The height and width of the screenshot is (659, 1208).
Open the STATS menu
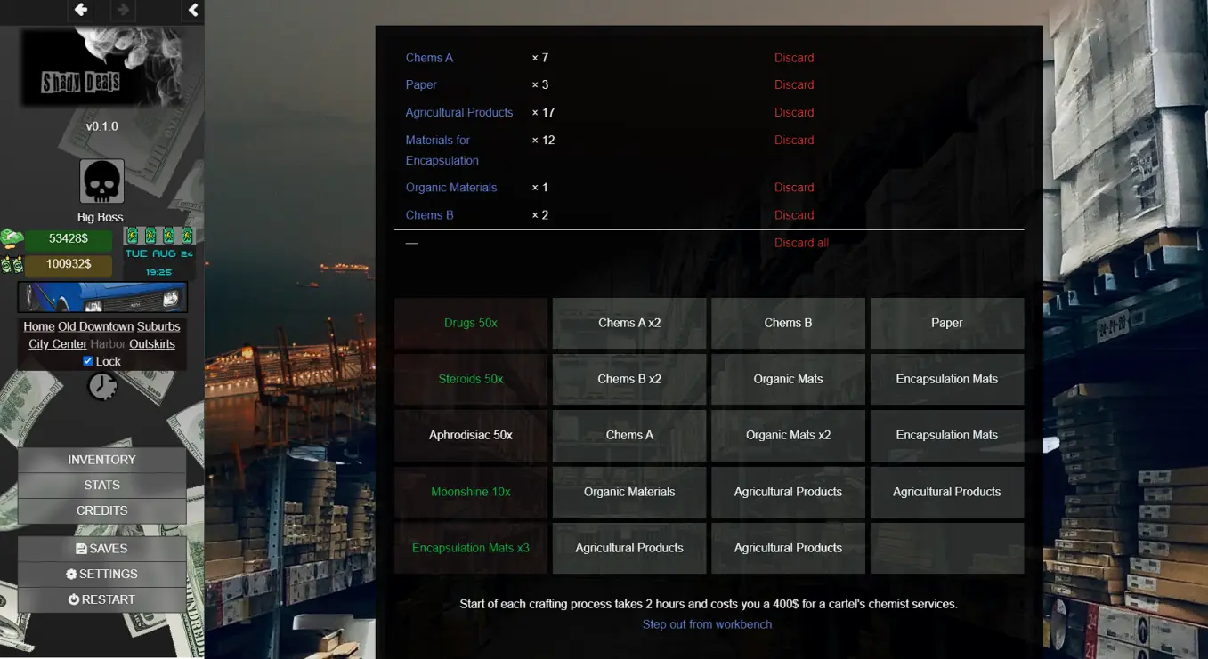pyautogui.click(x=101, y=486)
